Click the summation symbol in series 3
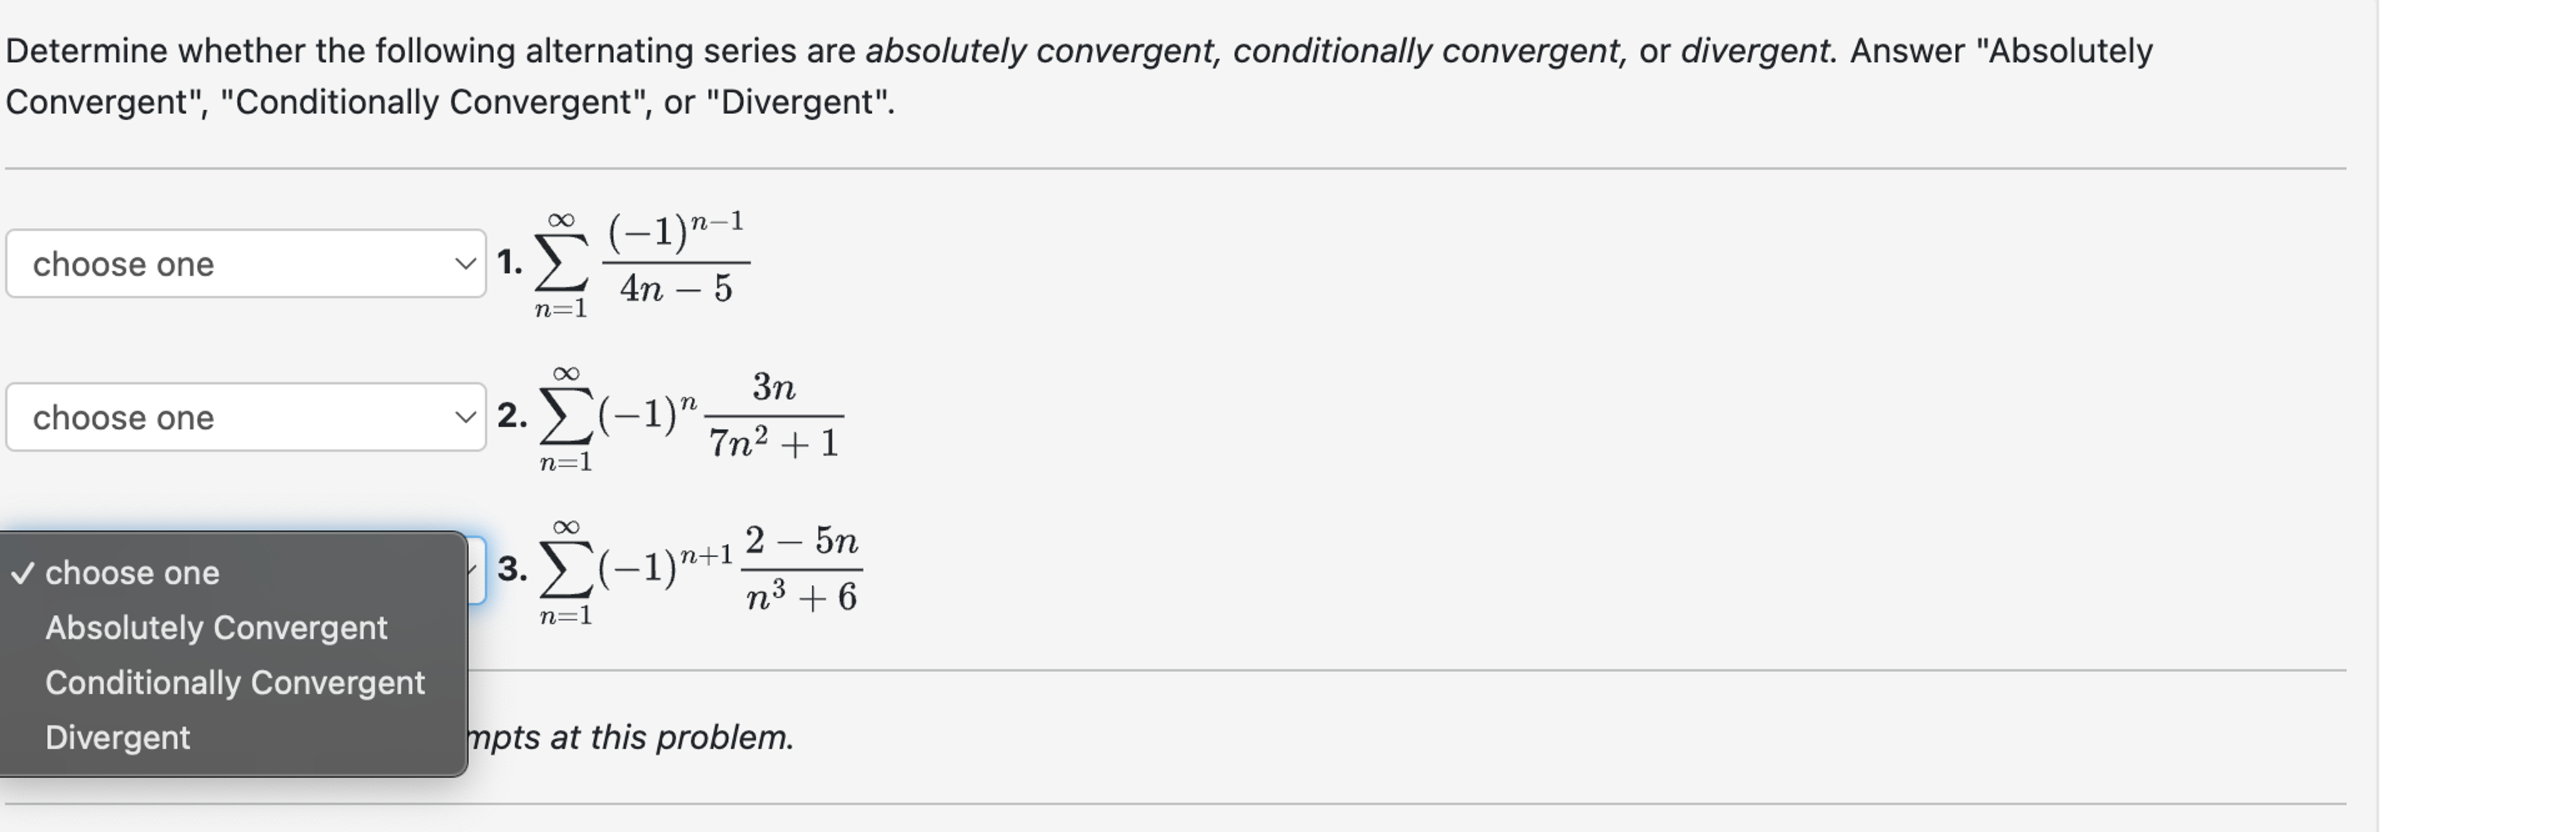This screenshot has height=832, width=2554. (565, 569)
